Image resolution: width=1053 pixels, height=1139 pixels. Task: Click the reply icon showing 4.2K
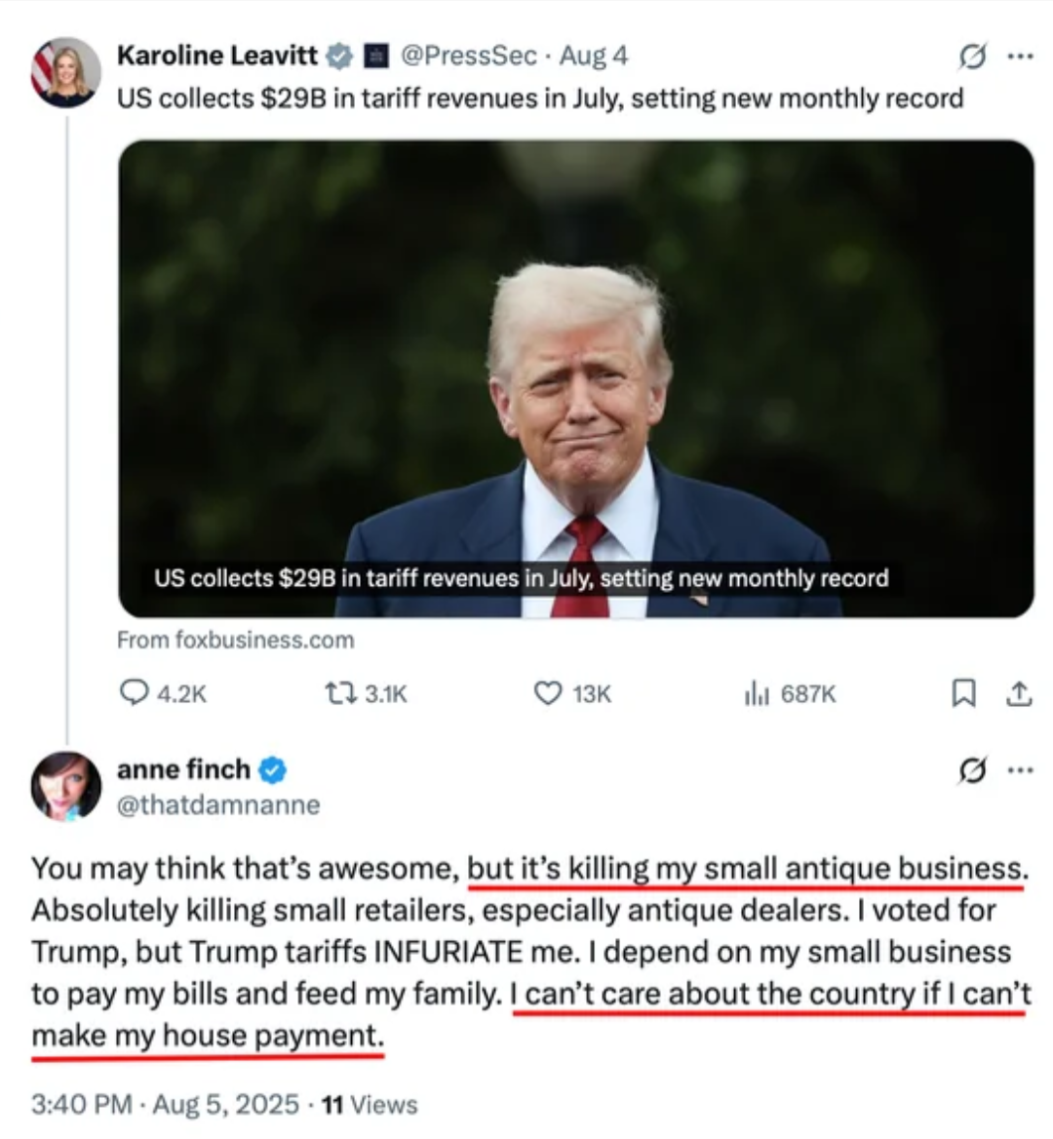click(134, 693)
